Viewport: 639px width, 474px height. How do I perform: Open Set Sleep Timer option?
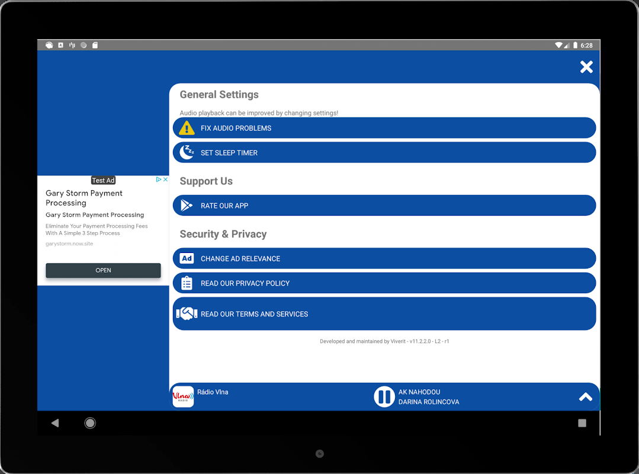(384, 152)
